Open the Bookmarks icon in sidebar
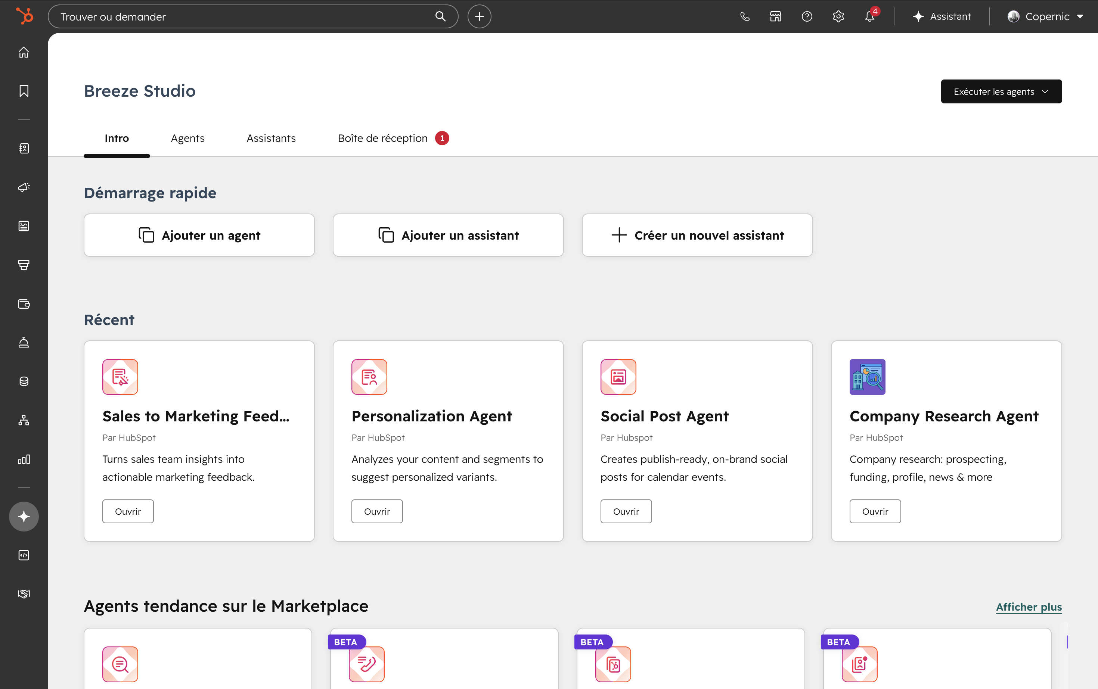This screenshot has width=1098, height=689. [x=24, y=91]
